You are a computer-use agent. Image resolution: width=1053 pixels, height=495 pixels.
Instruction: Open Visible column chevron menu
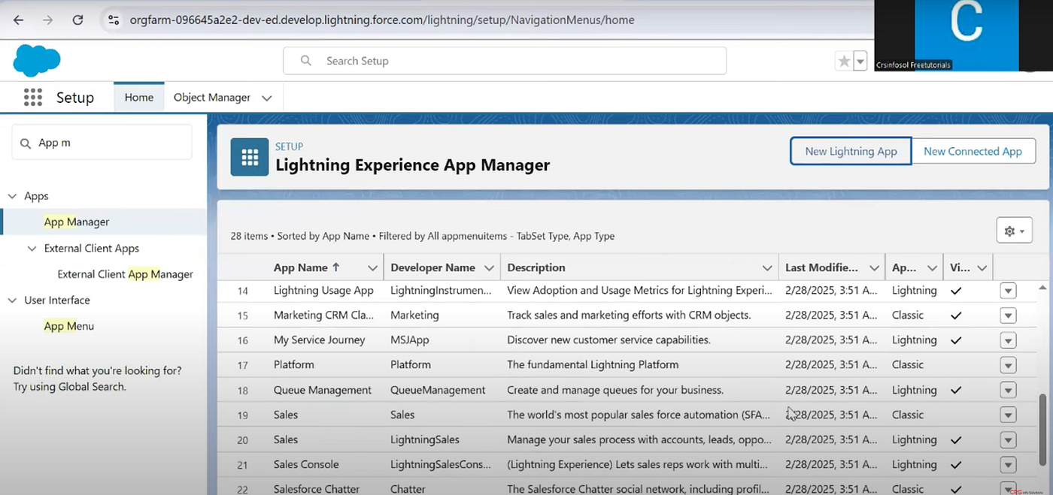[983, 267]
